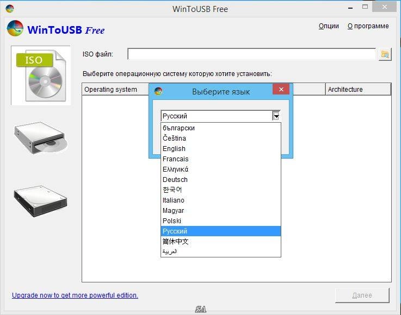Collapse the language dropdown arrow
Viewport: 401px width, 315px height.
click(276, 116)
